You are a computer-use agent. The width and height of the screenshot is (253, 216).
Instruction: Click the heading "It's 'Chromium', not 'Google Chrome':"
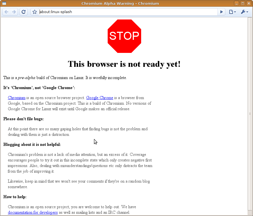click(39, 88)
